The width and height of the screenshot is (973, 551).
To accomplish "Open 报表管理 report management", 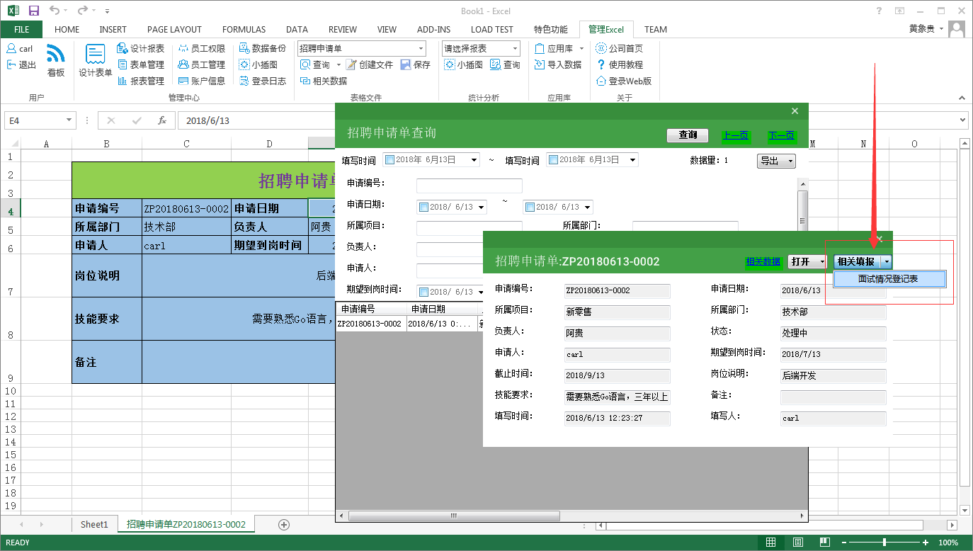I will click(x=140, y=81).
